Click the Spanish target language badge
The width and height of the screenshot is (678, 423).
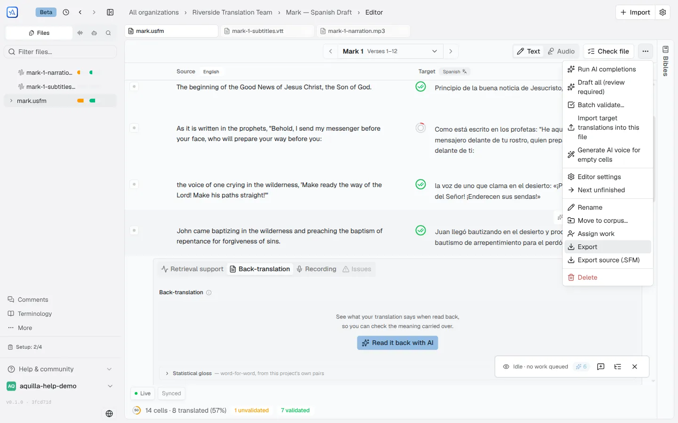pos(454,71)
